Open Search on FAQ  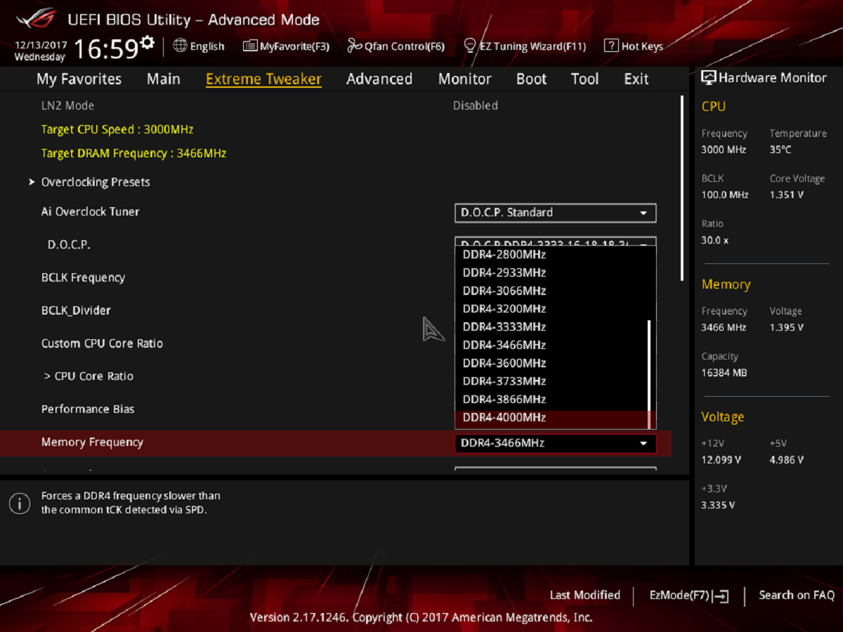(797, 595)
